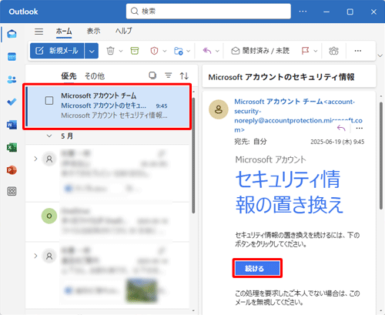Select the 優先 inbox tab
The height and width of the screenshot is (315, 385).
point(69,75)
